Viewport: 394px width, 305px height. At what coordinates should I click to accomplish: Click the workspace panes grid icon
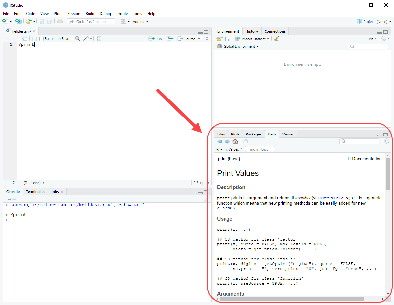[123, 21]
